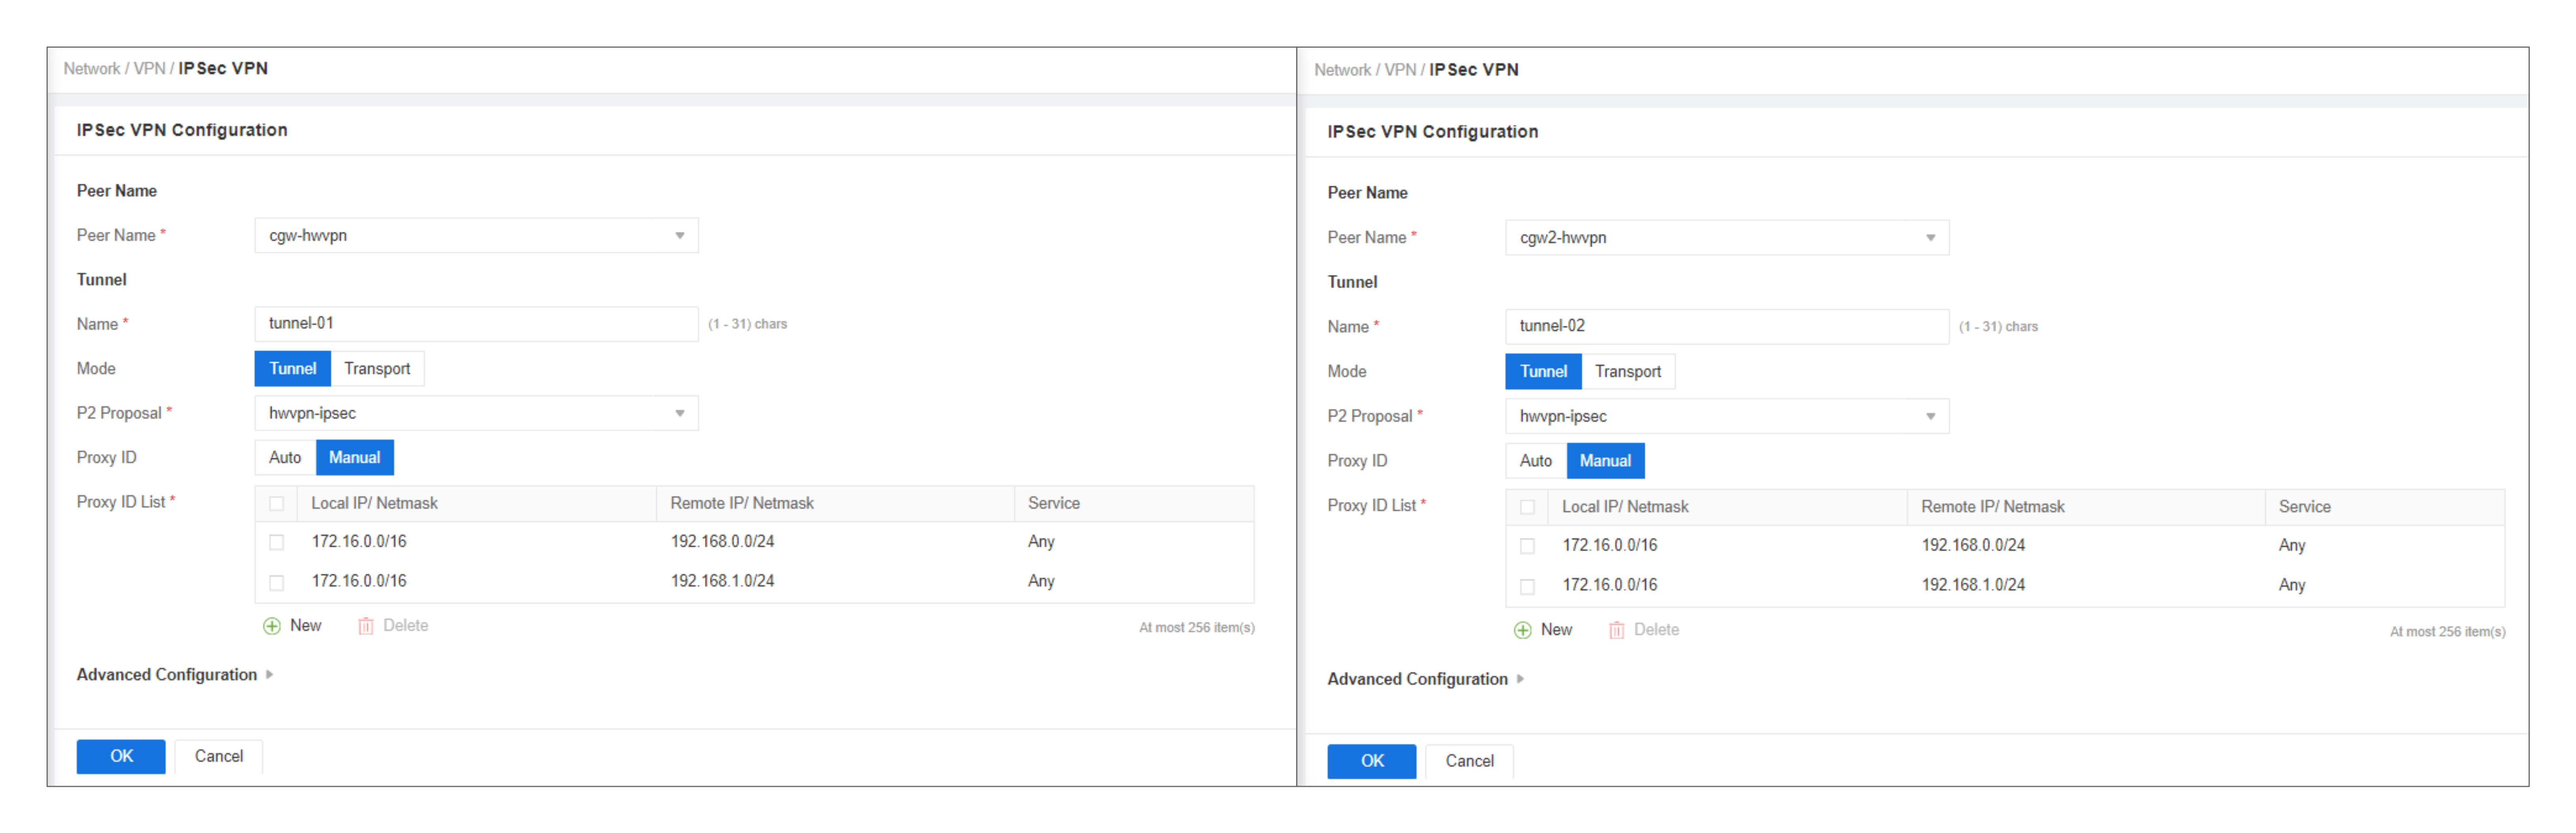The height and width of the screenshot is (833, 2576).
Task: Click local IP 172.16.0.0/16 in tunnel-01 first row
Action: click(x=359, y=542)
